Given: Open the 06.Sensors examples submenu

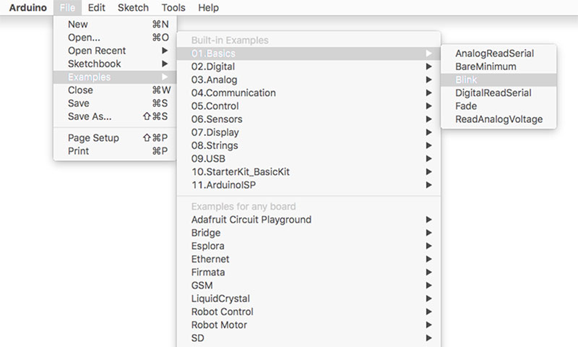Looking at the screenshot, I should (217, 119).
